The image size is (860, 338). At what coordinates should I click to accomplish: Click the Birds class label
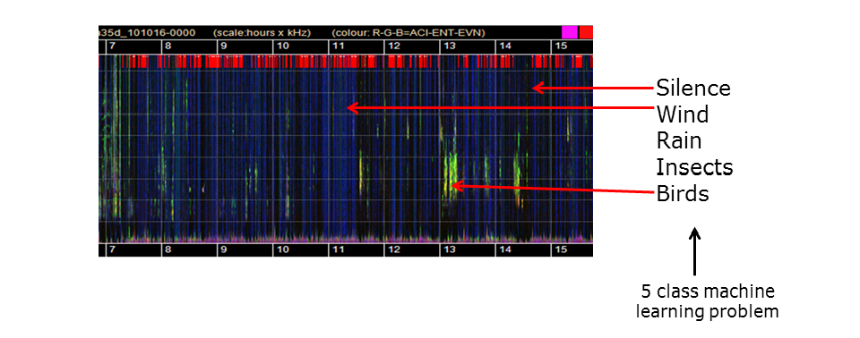click(683, 193)
